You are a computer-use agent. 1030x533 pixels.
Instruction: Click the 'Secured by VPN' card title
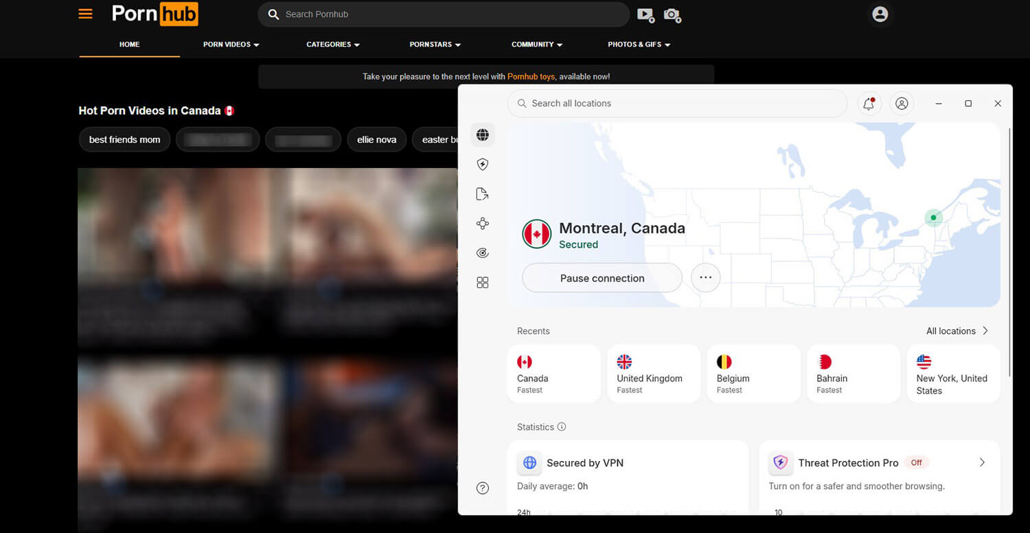(x=585, y=463)
